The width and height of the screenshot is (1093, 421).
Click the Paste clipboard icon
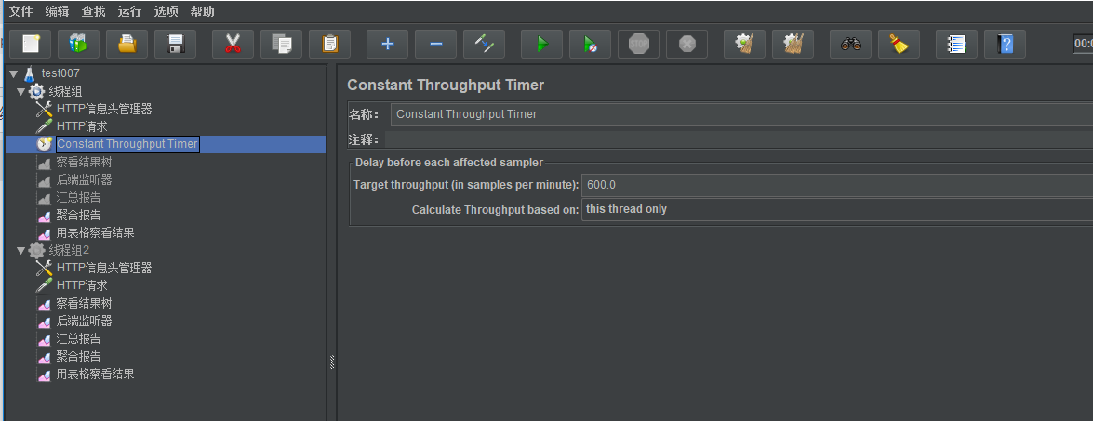329,45
